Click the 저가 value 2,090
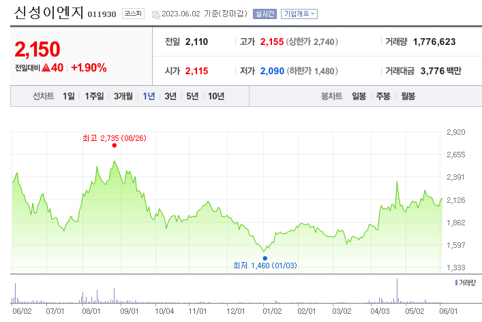Screen dimensions: 482x322 272,71
